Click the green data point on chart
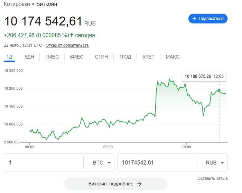Screen dimensions: 242x193 click(x=219, y=90)
